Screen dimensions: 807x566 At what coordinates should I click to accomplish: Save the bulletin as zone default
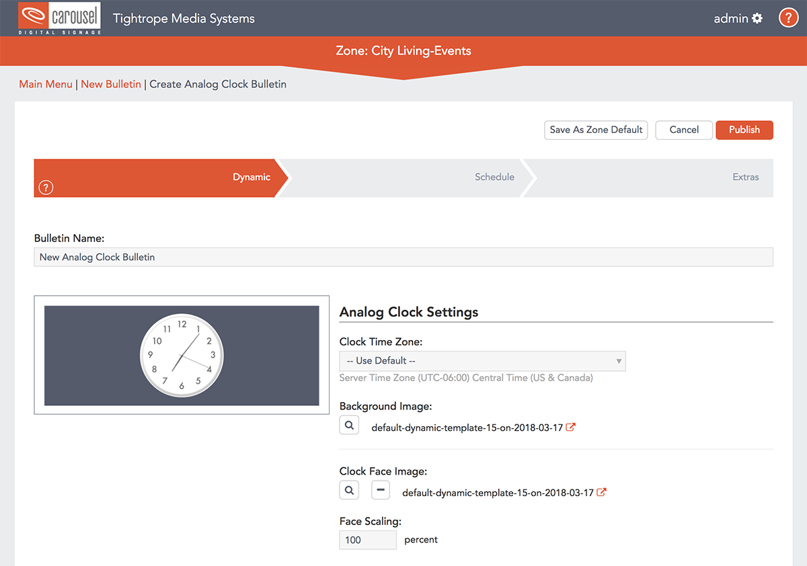(596, 130)
